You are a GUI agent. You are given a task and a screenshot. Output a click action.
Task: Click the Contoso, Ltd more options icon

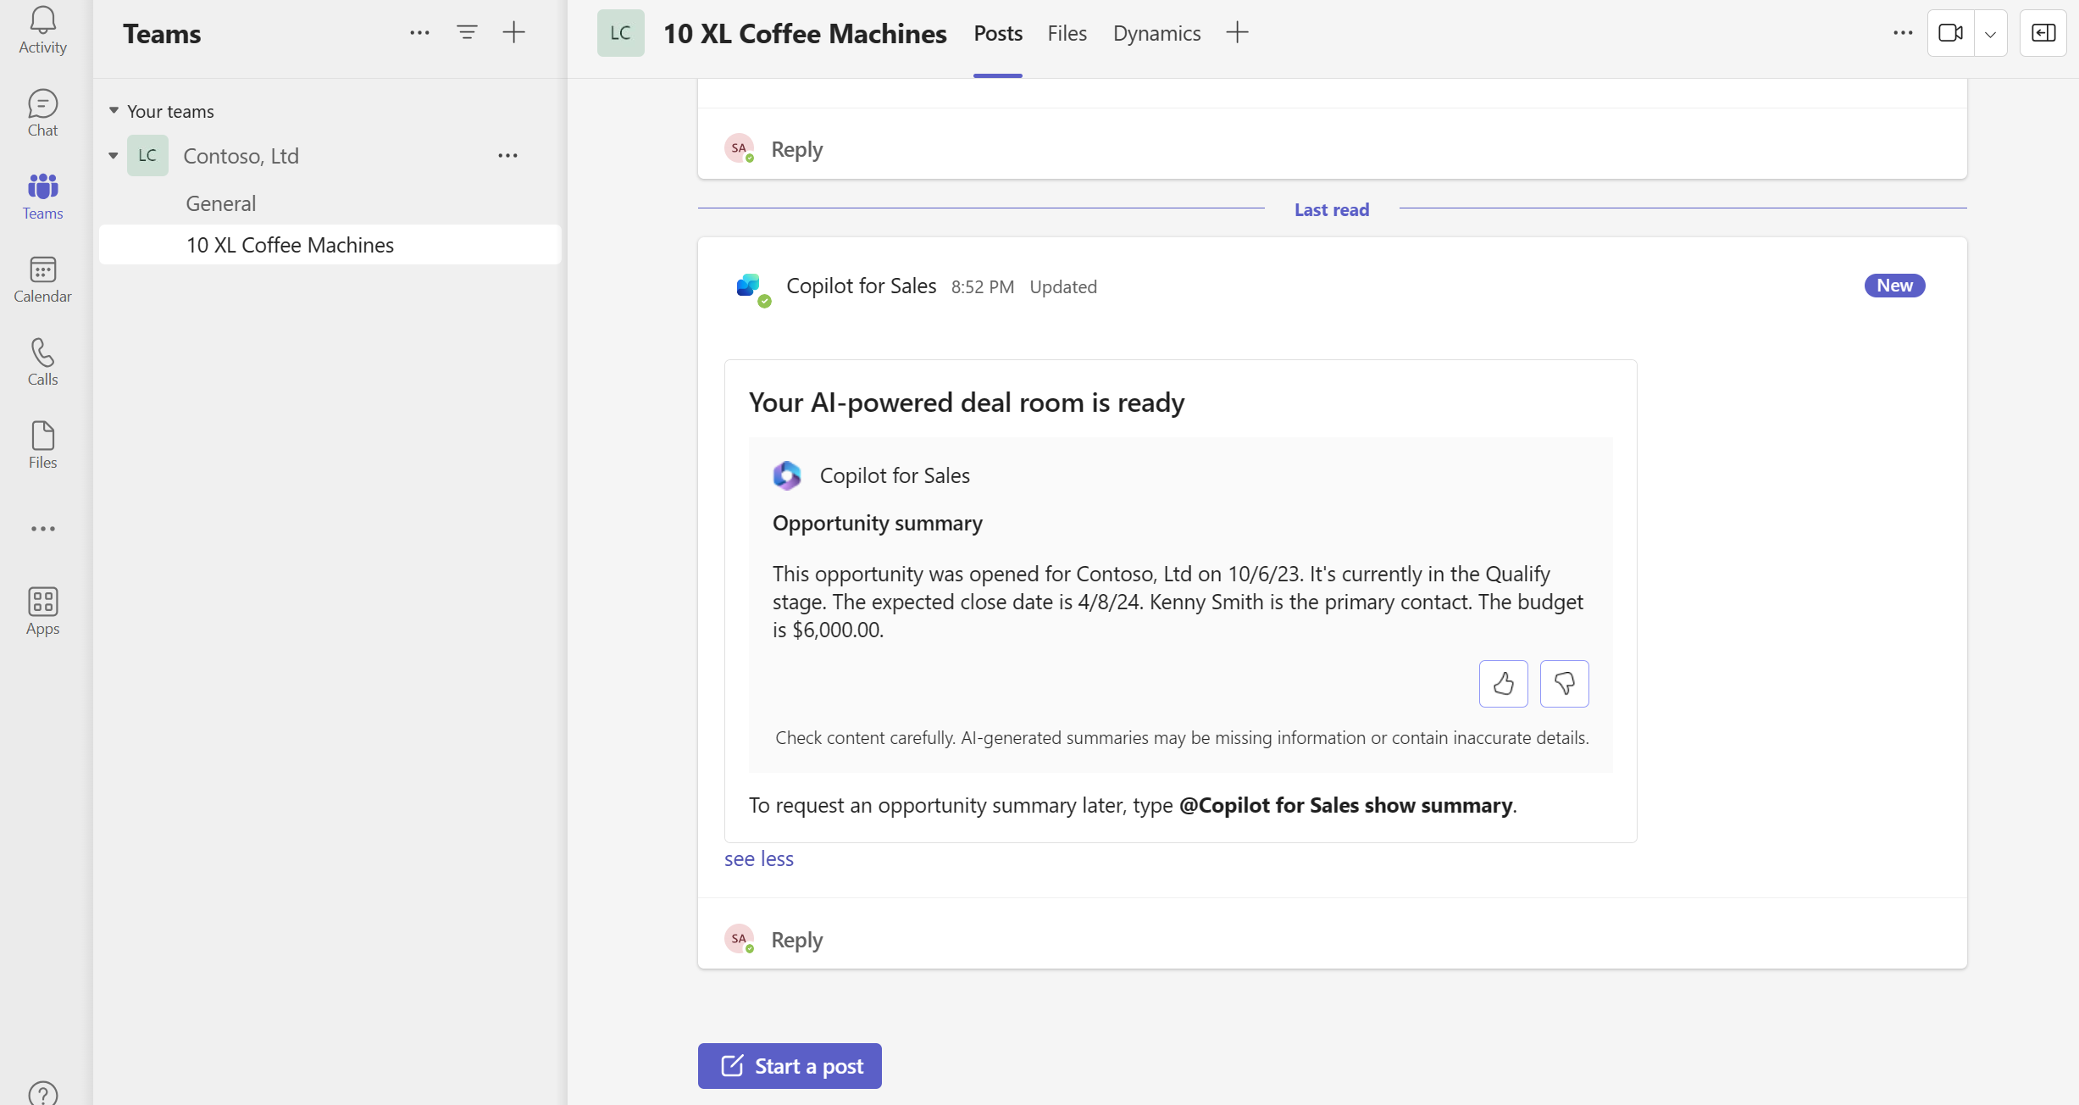click(x=509, y=156)
